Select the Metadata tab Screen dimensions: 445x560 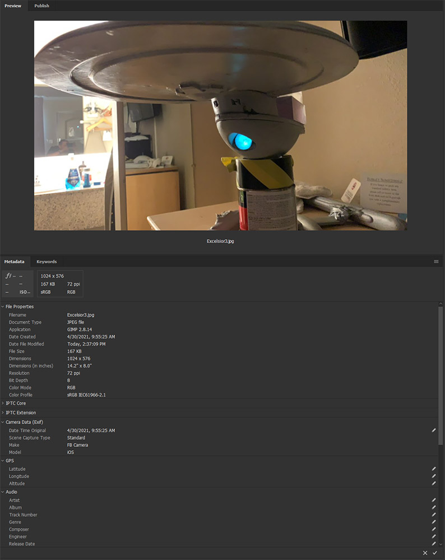click(x=15, y=262)
